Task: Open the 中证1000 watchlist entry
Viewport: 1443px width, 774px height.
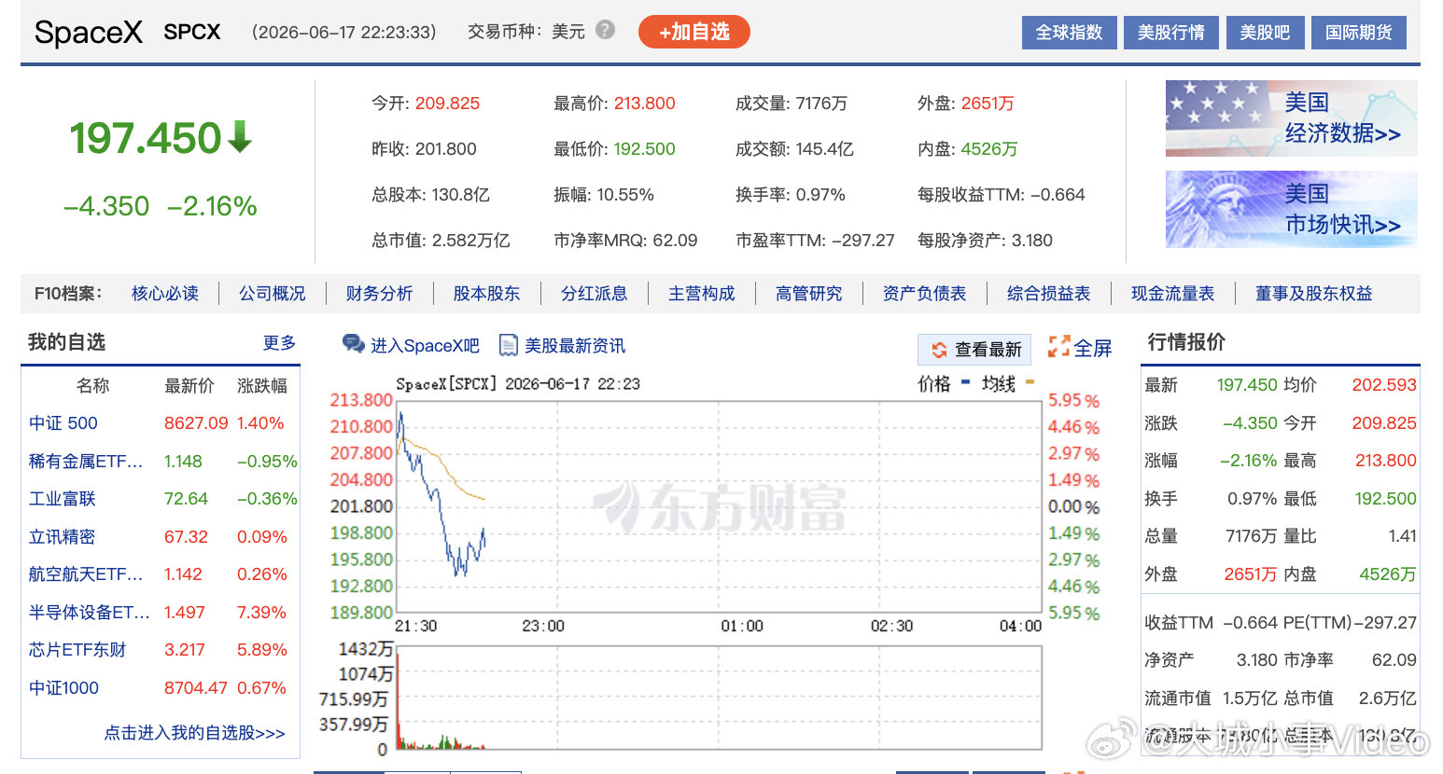Action: click(63, 688)
